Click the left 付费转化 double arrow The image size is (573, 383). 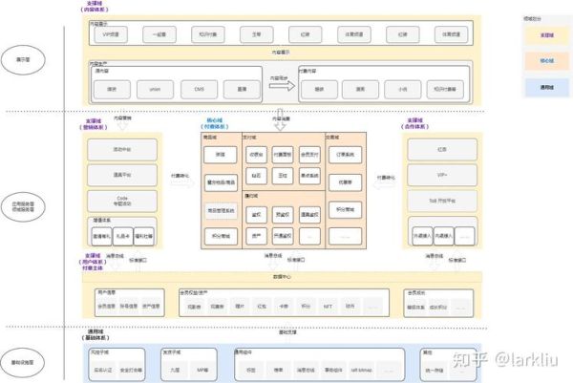[x=180, y=182]
